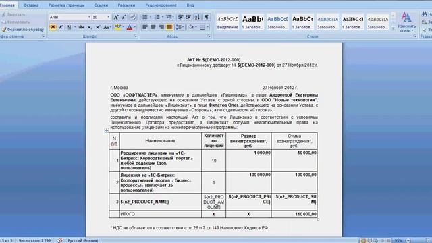Center the text alignment
The image size is (432, 243).
153,27
